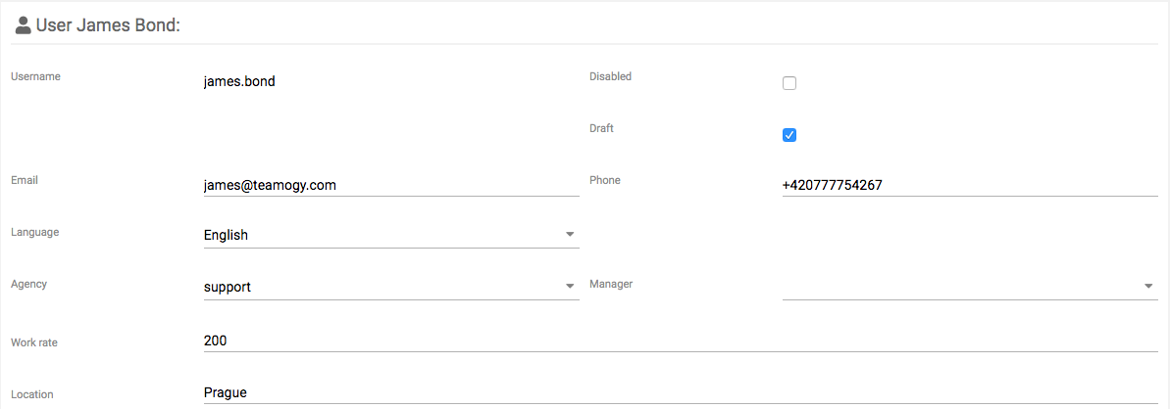Click the 'User James Bond:' page heading
Screen dimensions: 1170x409
pos(110,26)
